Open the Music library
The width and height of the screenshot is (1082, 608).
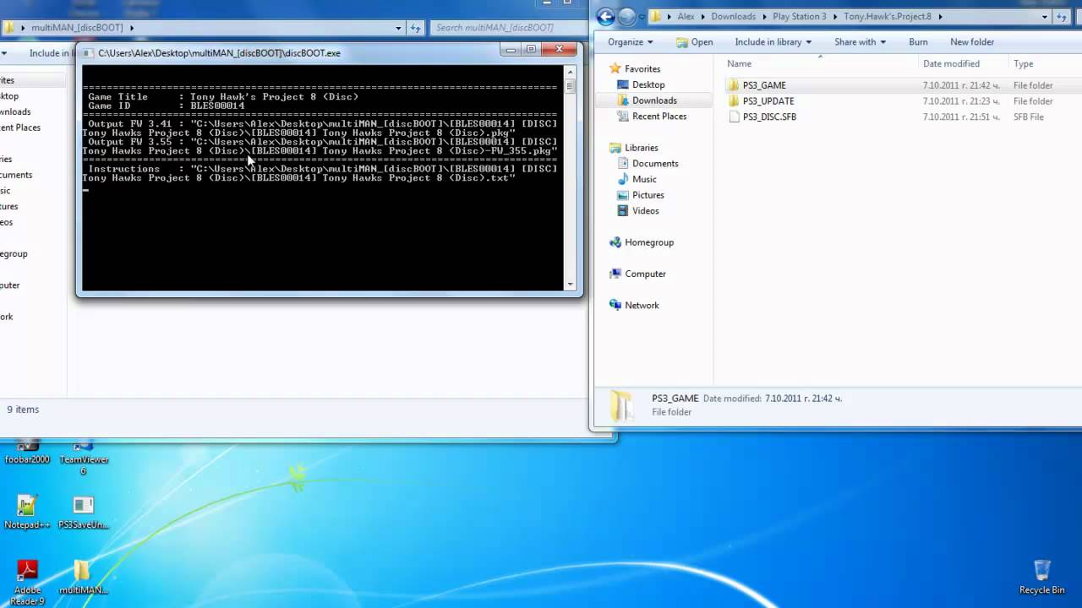click(644, 179)
